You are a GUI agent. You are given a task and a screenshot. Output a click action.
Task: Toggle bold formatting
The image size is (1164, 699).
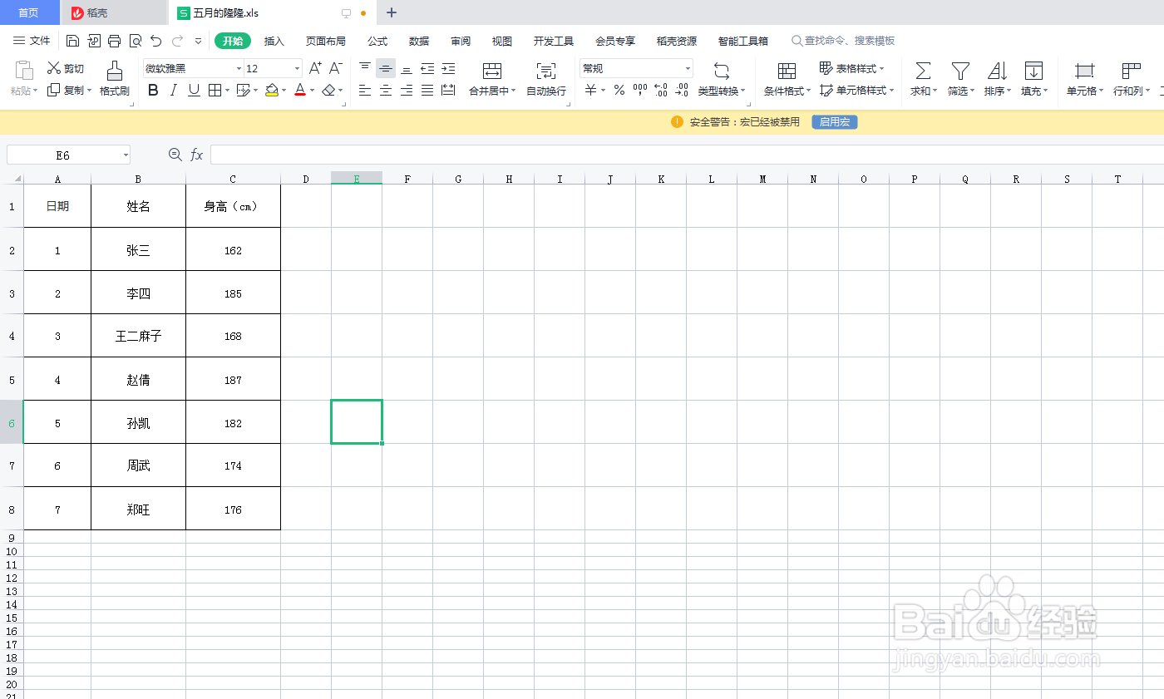coord(152,90)
